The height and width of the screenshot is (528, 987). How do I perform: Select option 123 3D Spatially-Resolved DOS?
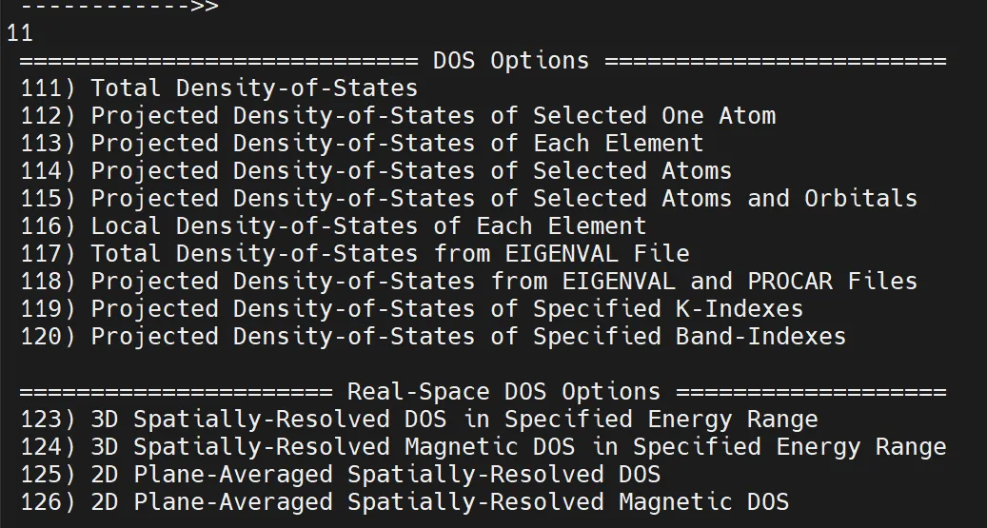point(419,420)
